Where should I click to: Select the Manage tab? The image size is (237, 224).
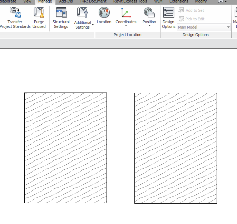pyautogui.click(x=45, y=1)
